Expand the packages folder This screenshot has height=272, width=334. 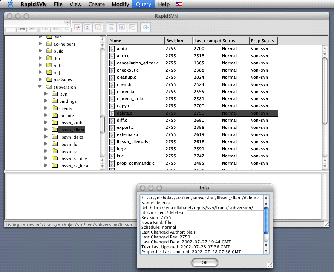pos(40,79)
